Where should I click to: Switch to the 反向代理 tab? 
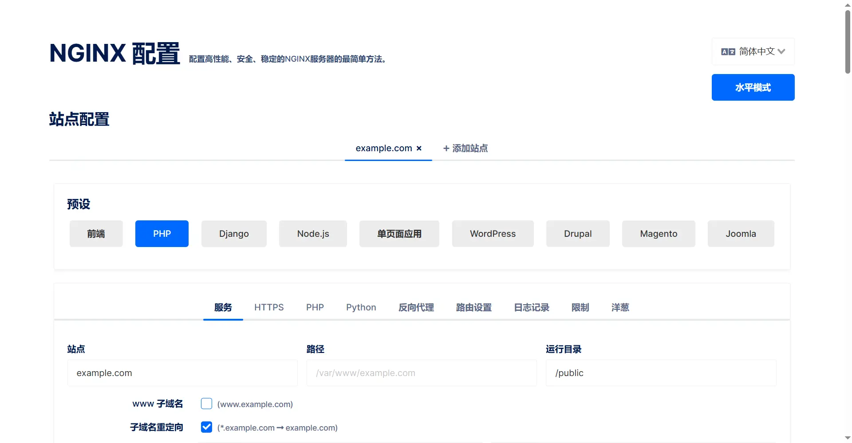tap(416, 307)
